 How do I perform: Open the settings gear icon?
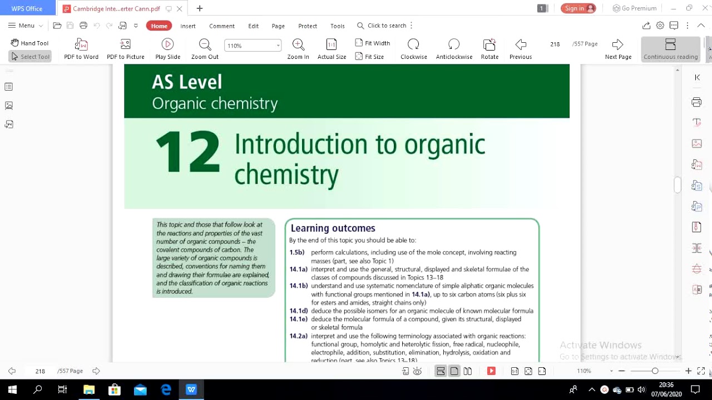coord(660,26)
